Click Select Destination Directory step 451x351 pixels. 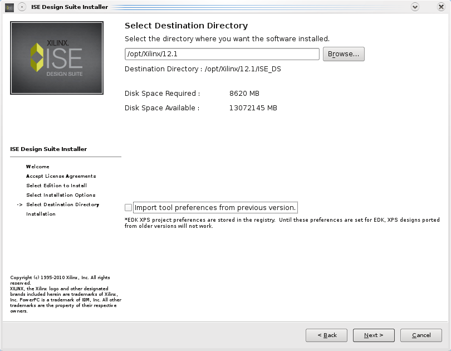coord(63,204)
